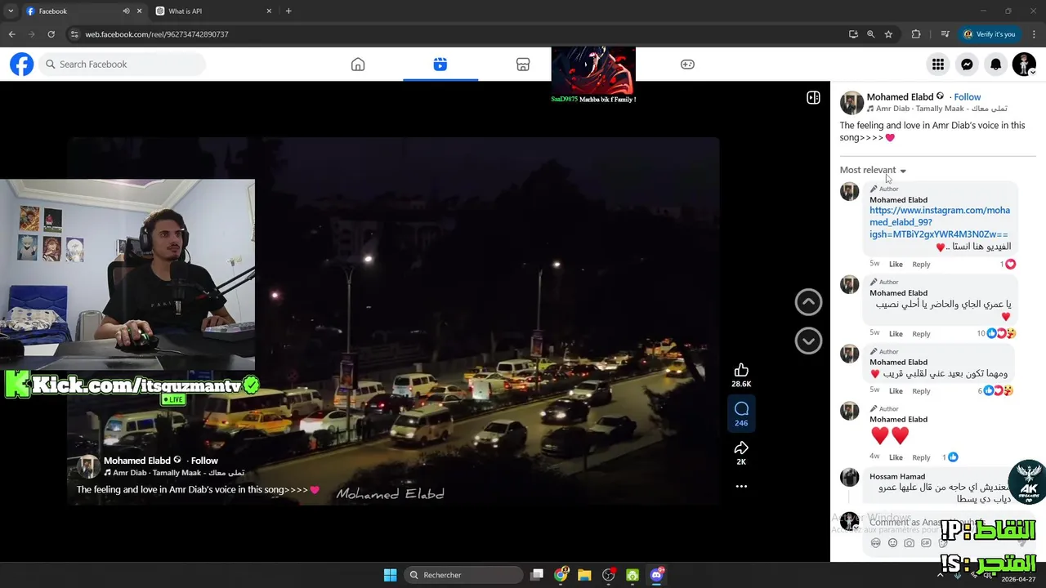
Task: Reply to the comment with 6 reactions
Action: click(x=921, y=391)
